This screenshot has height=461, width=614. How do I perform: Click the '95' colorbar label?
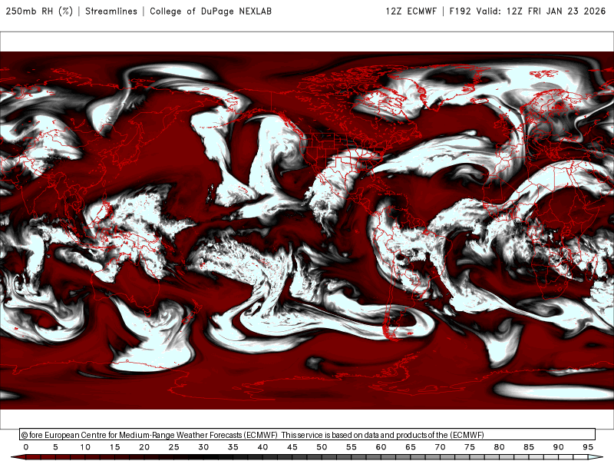(x=588, y=447)
